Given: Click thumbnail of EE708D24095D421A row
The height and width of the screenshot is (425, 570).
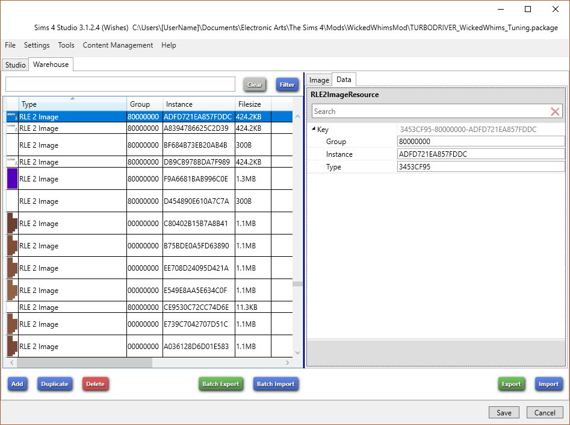Looking at the screenshot, I should coord(13,268).
